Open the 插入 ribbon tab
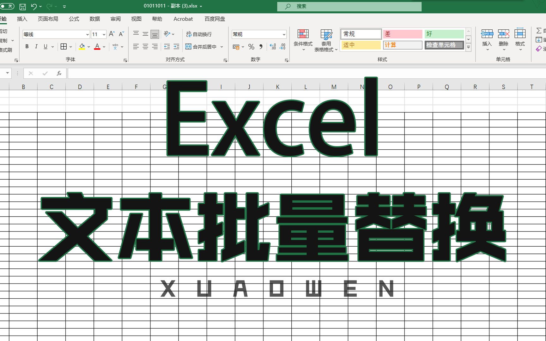The image size is (546, 341). point(22,19)
